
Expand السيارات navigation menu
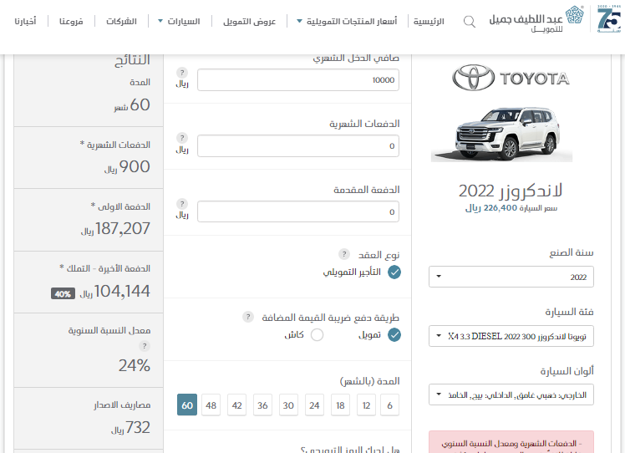point(179,21)
